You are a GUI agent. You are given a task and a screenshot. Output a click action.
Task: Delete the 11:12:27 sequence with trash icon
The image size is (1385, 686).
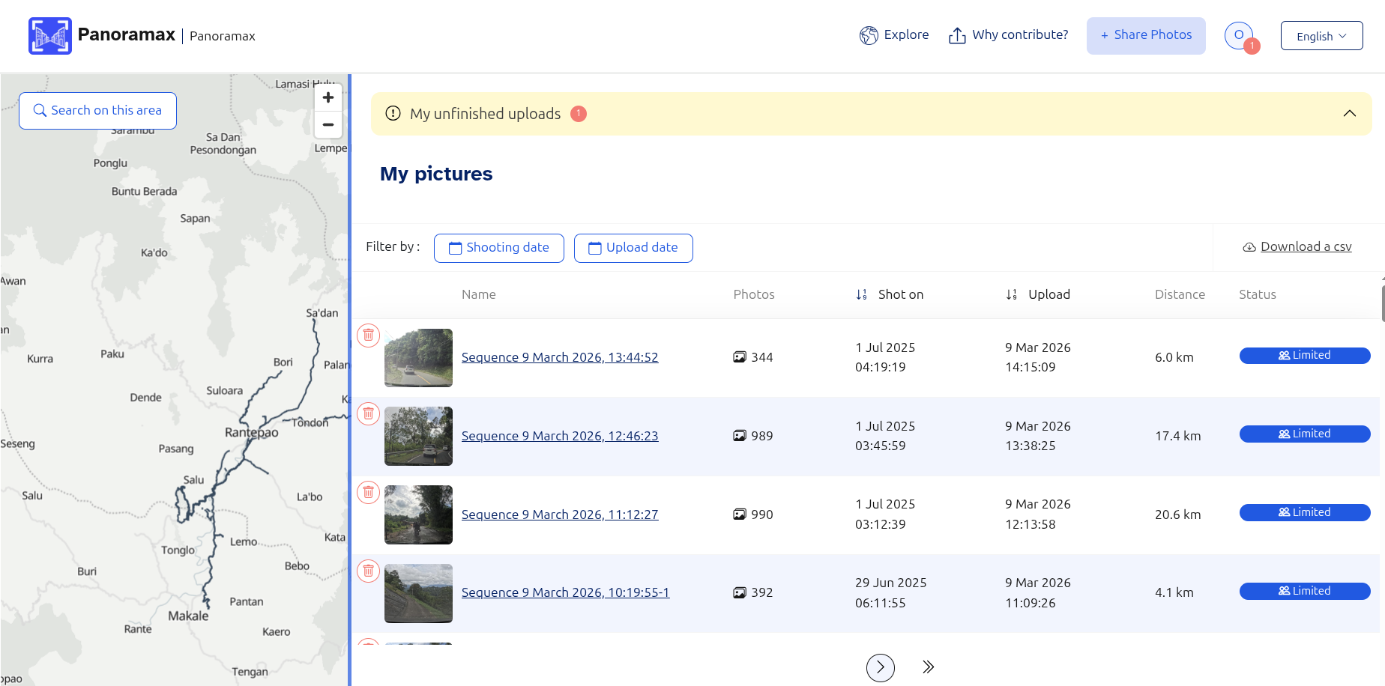point(369,493)
